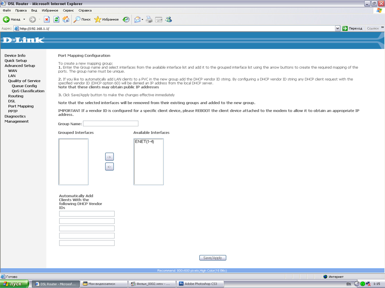Screen dimensions: 385x288
Task: Click the Back (Назад) arrow icon
Action: click(x=6, y=19)
